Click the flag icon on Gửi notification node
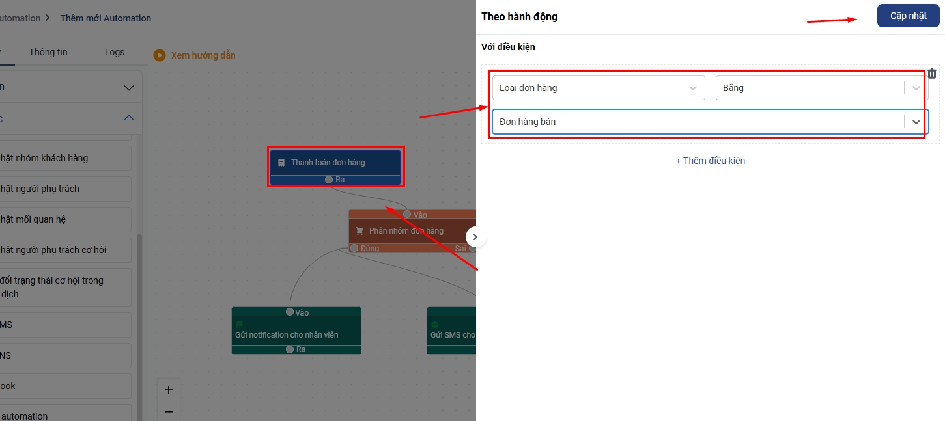 [x=239, y=324]
